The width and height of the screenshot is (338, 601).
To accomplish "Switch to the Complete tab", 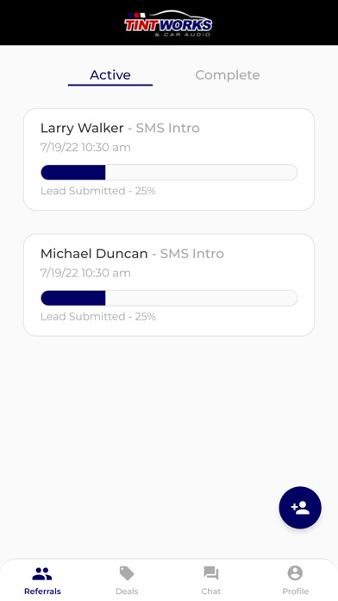I will [228, 75].
